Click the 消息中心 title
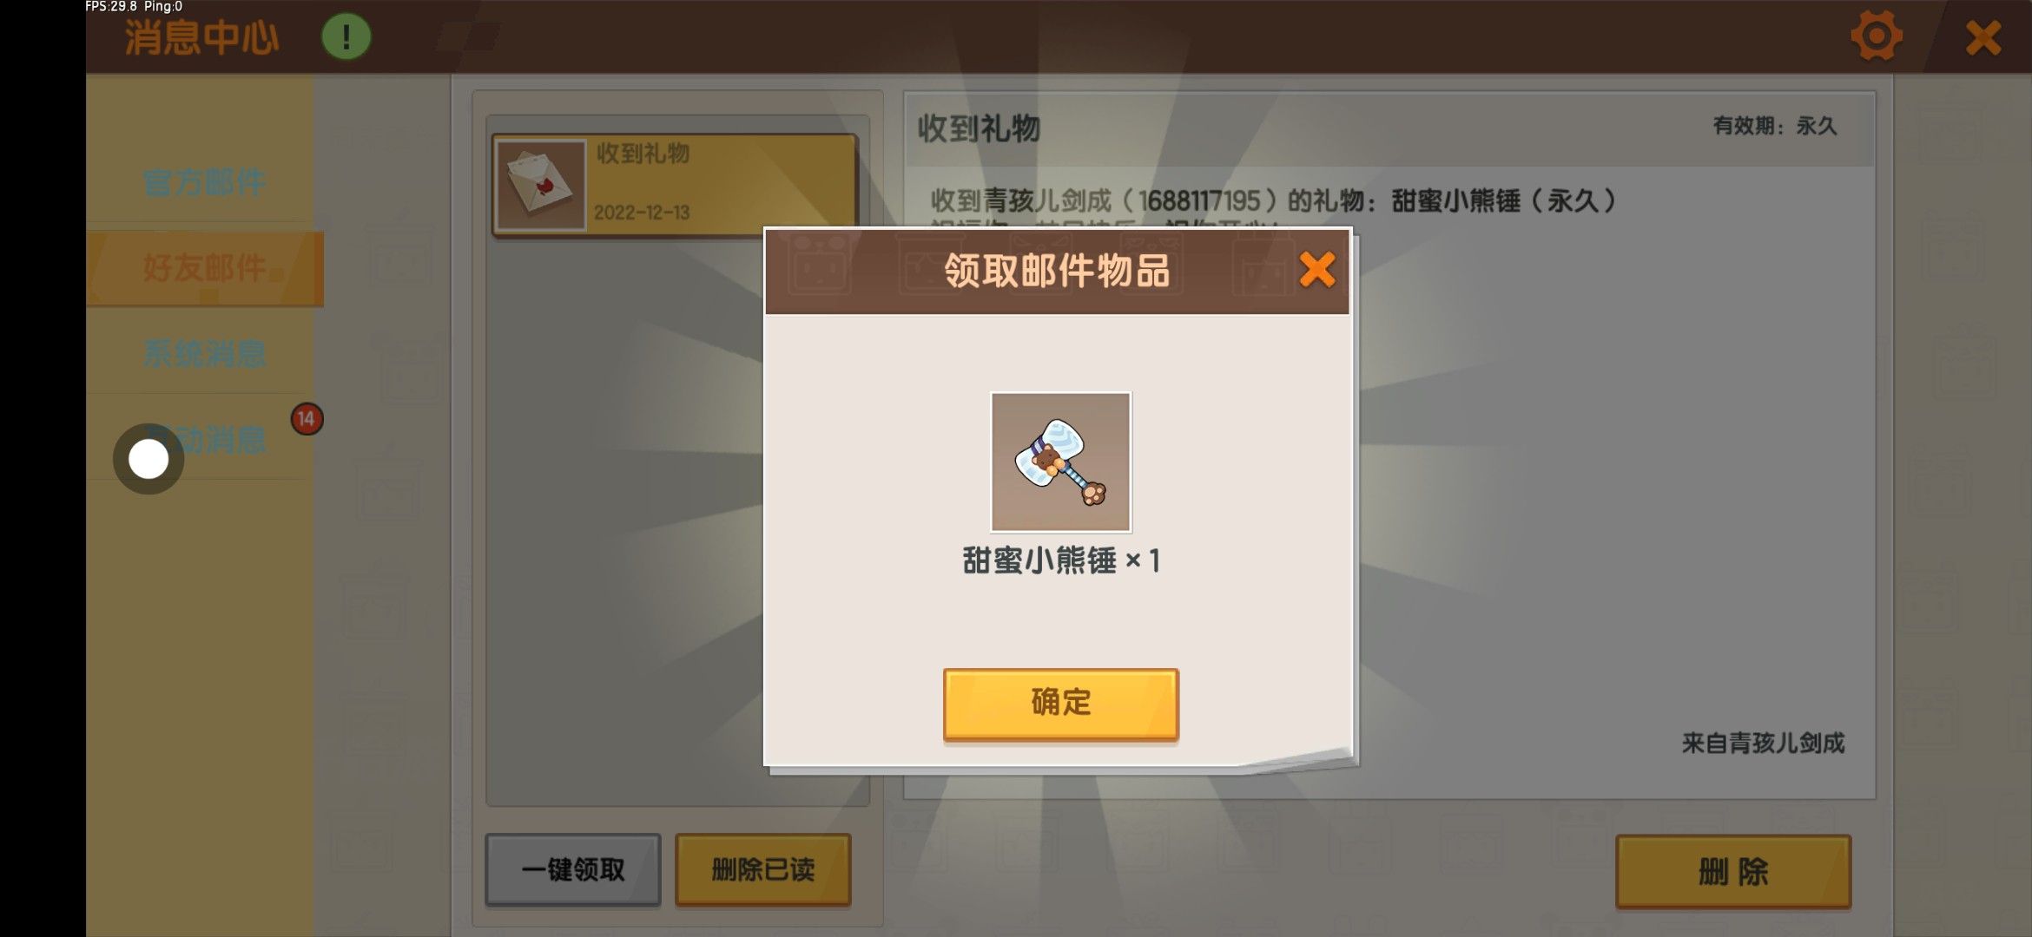 (201, 37)
